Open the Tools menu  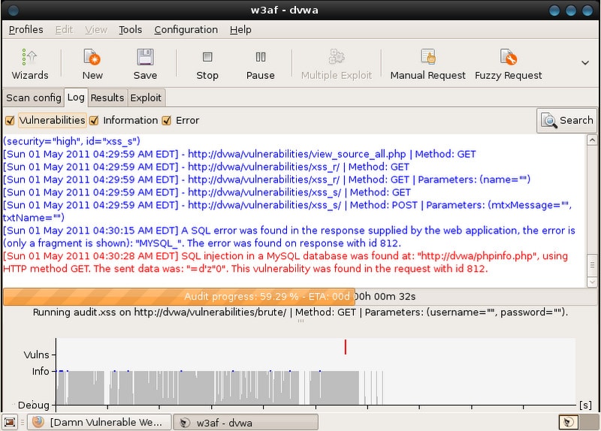[x=130, y=29]
